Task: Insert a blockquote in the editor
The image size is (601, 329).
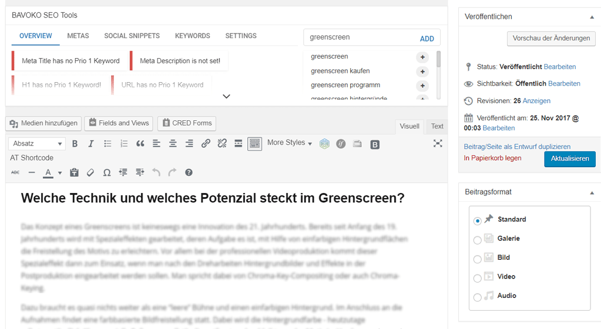Action: 140,144
